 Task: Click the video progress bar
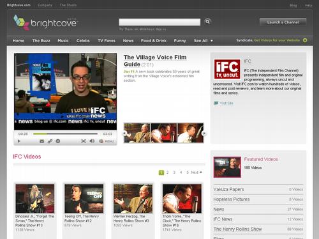click(65, 134)
